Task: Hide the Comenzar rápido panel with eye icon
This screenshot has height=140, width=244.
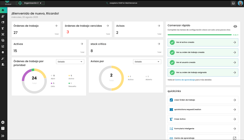Action: pos(235,26)
